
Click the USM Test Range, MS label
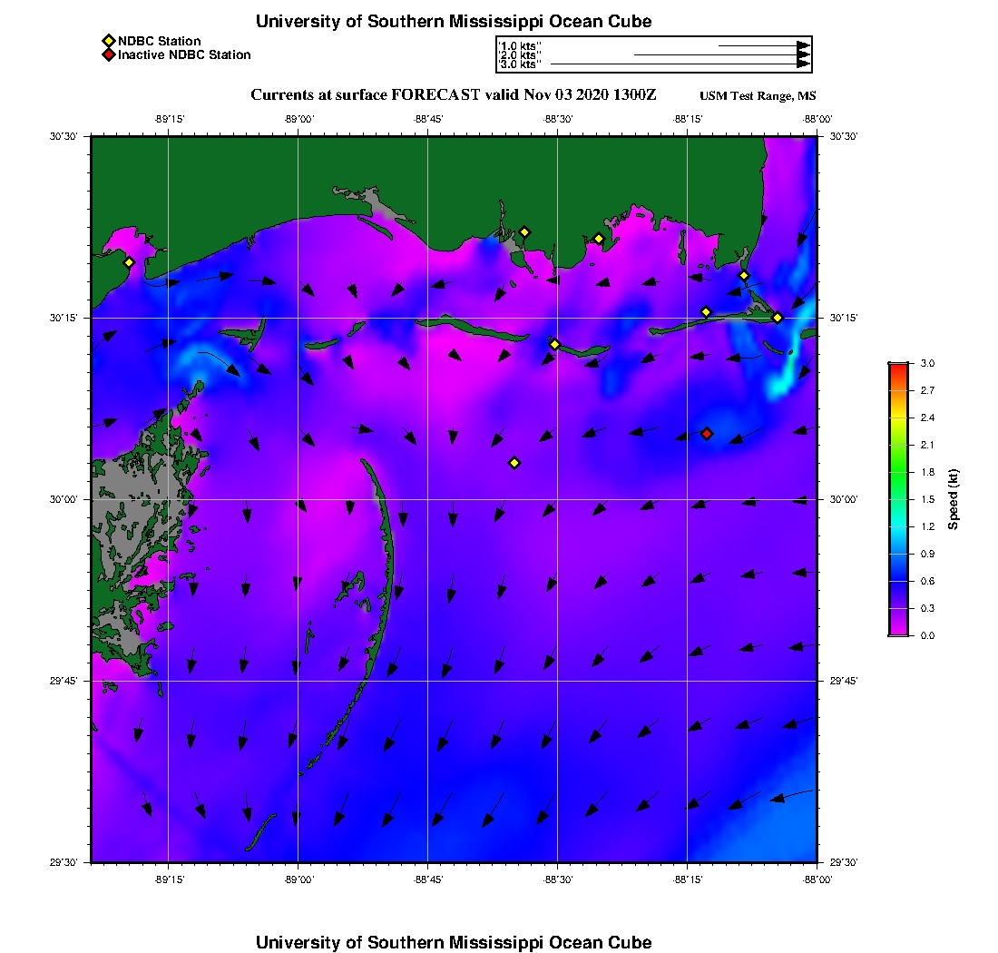pyautogui.click(x=758, y=95)
